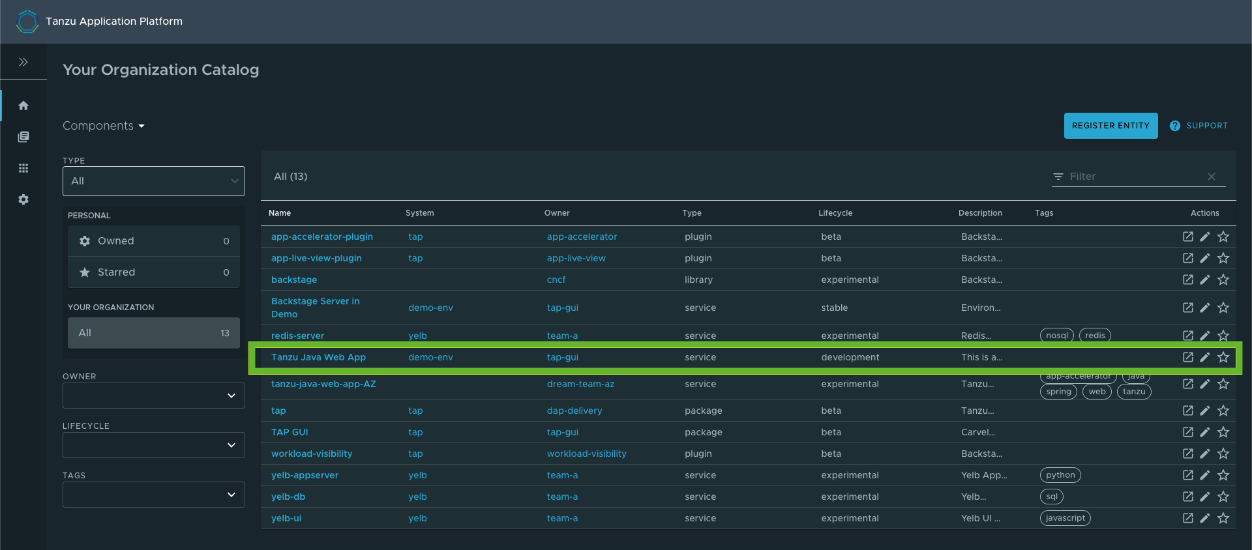The width and height of the screenshot is (1252, 550).
Task: Expand the sidebar with double chevron
Action: tap(23, 62)
